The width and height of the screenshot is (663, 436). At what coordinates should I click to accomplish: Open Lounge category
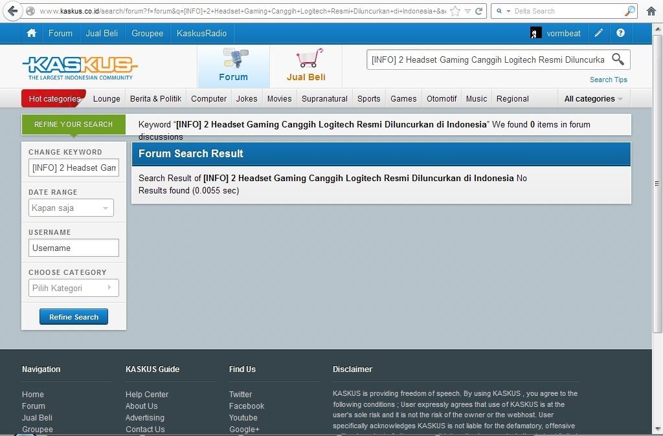pyautogui.click(x=107, y=99)
